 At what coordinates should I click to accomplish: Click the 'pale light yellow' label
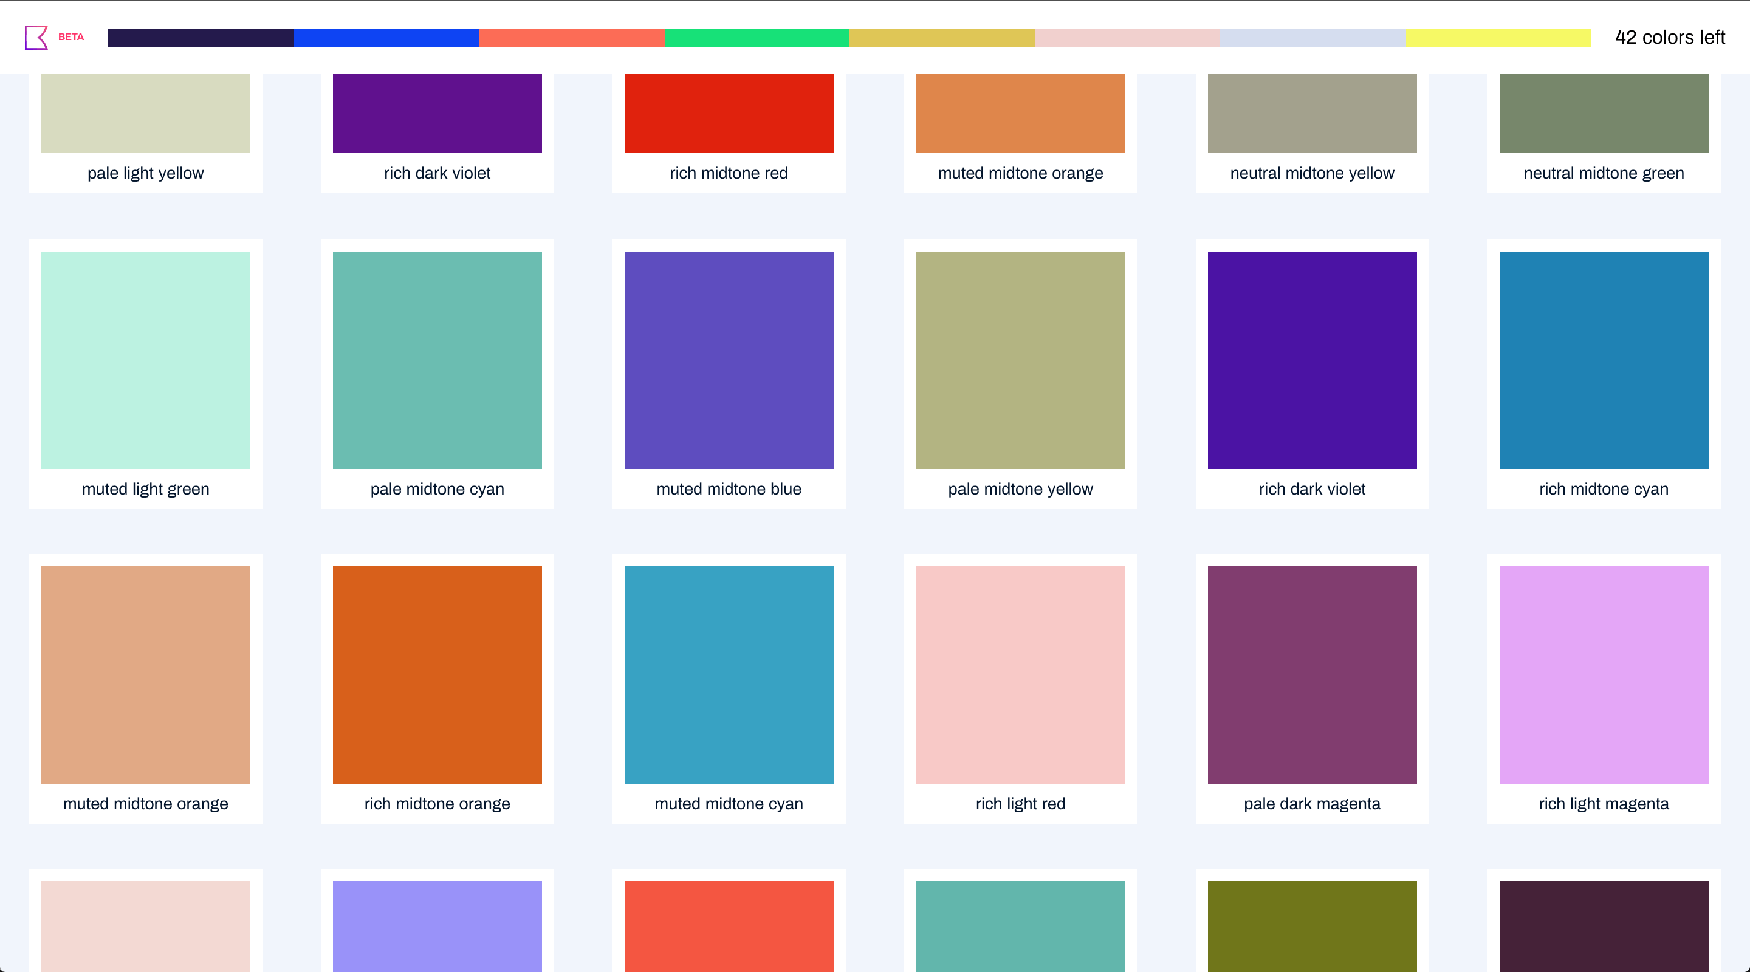click(145, 173)
